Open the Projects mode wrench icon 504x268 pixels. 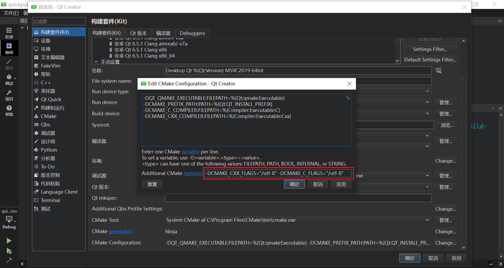9,95
